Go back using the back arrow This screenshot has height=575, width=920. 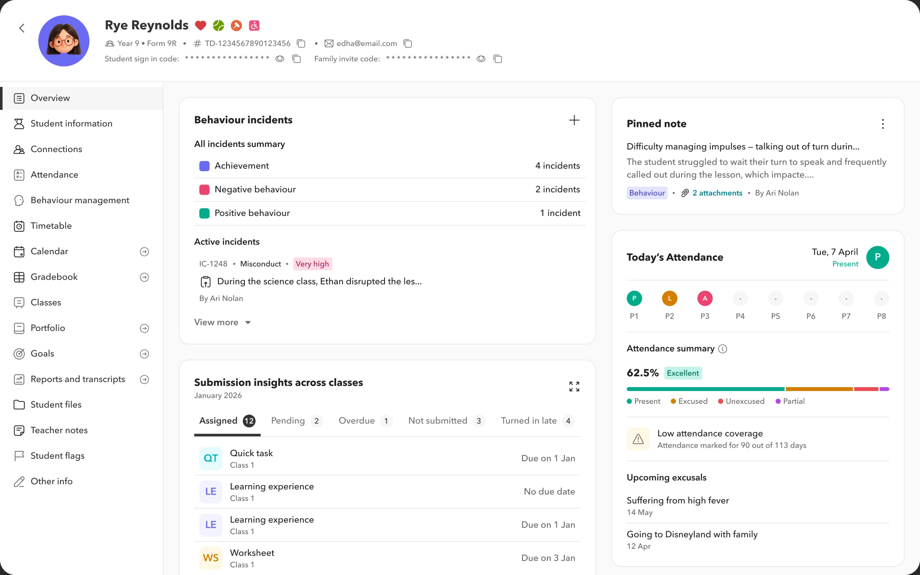(22, 28)
